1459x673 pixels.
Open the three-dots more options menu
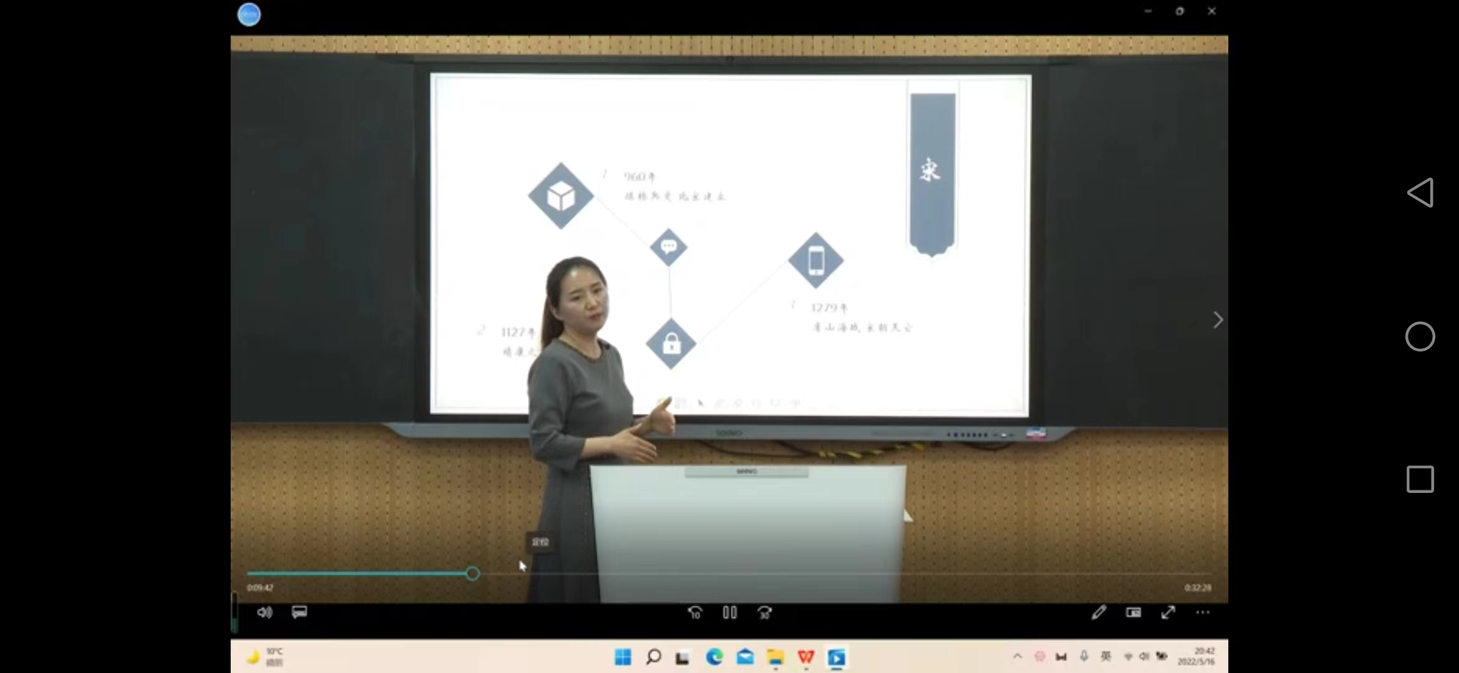point(1203,613)
